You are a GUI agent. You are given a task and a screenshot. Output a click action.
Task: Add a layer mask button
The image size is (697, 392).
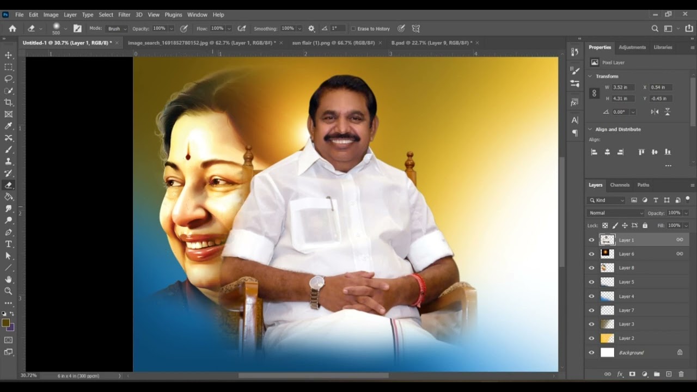point(632,374)
